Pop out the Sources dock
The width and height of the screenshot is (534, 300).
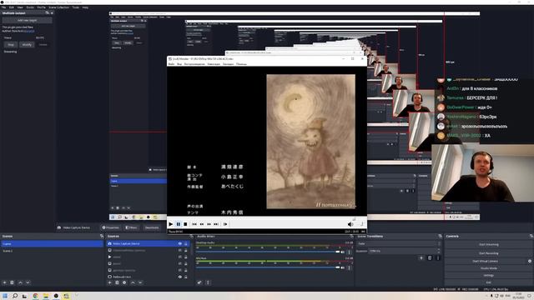pyautogui.click(x=191, y=236)
